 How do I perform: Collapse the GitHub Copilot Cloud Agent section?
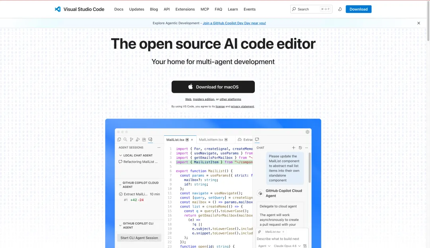[x=120, y=185]
